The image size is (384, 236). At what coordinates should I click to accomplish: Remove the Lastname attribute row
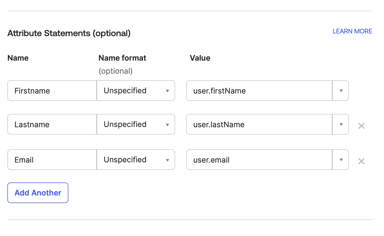[361, 126]
